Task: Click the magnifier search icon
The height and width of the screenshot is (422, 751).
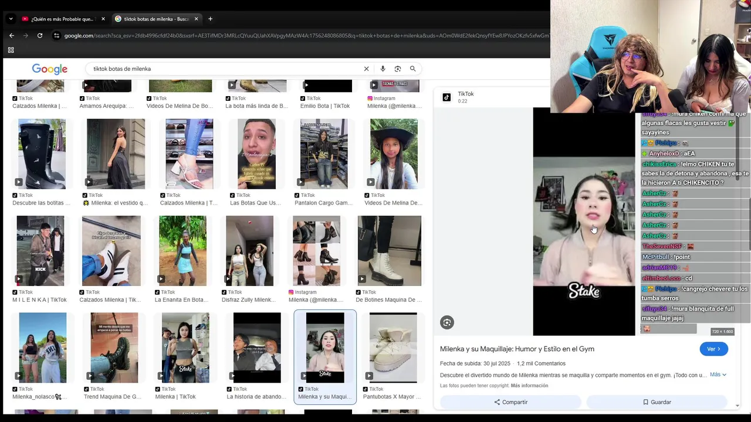Action: point(412,69)
